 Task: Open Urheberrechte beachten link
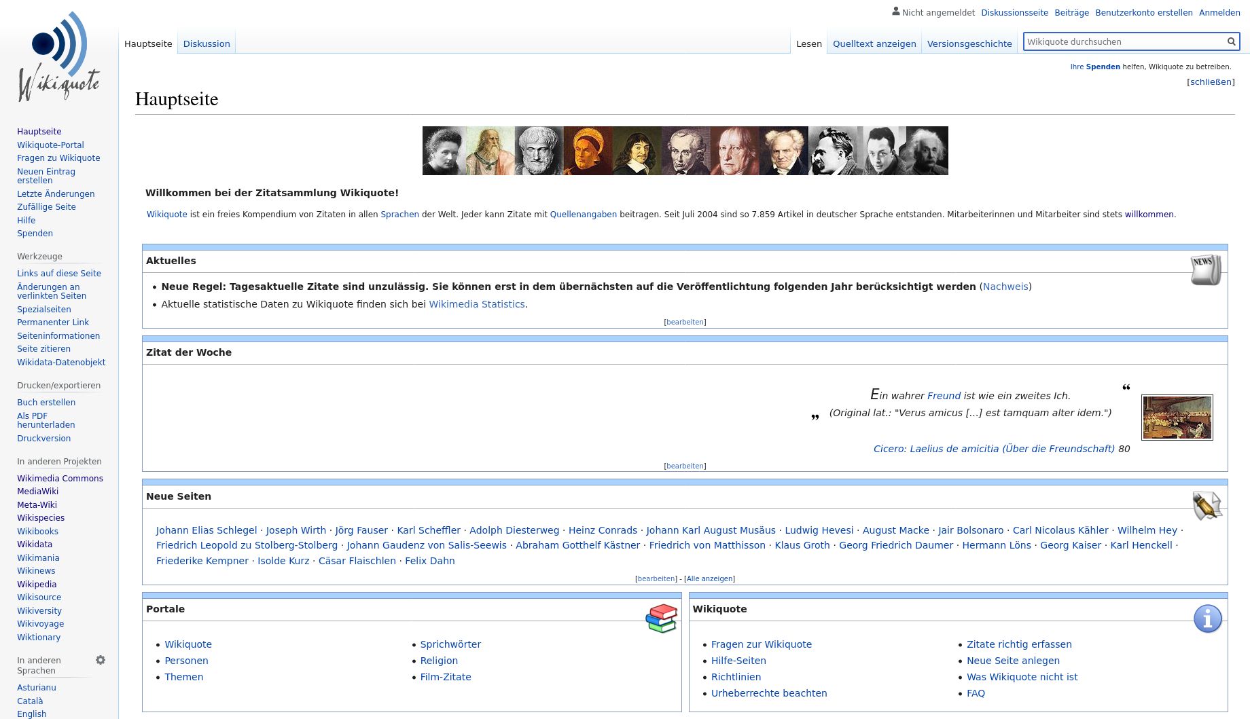769,693
